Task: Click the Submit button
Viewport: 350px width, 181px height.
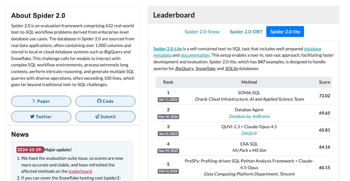Action: point(105,116)
